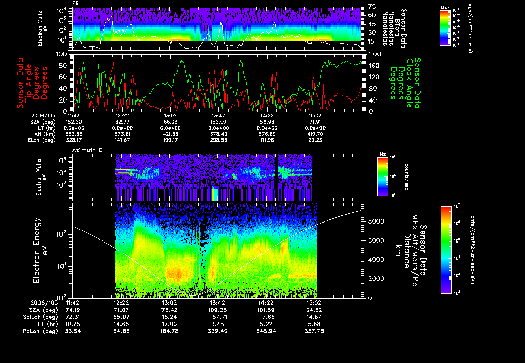Image resolution: width=525 pixels, height=363 pixels.
Task: Select PdLon value 33.54
Action: (73, 331)
